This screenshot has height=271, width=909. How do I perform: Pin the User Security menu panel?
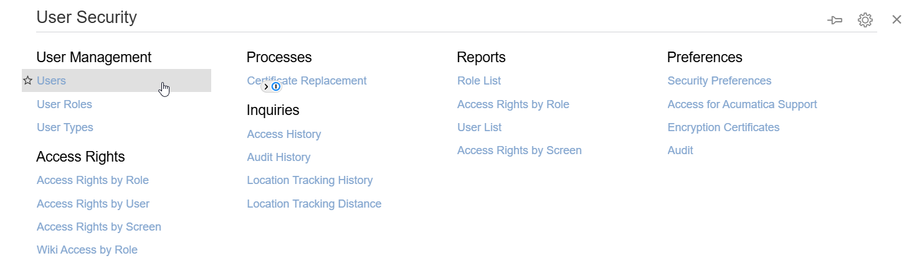pyautogui.click(x=834, y=21)
